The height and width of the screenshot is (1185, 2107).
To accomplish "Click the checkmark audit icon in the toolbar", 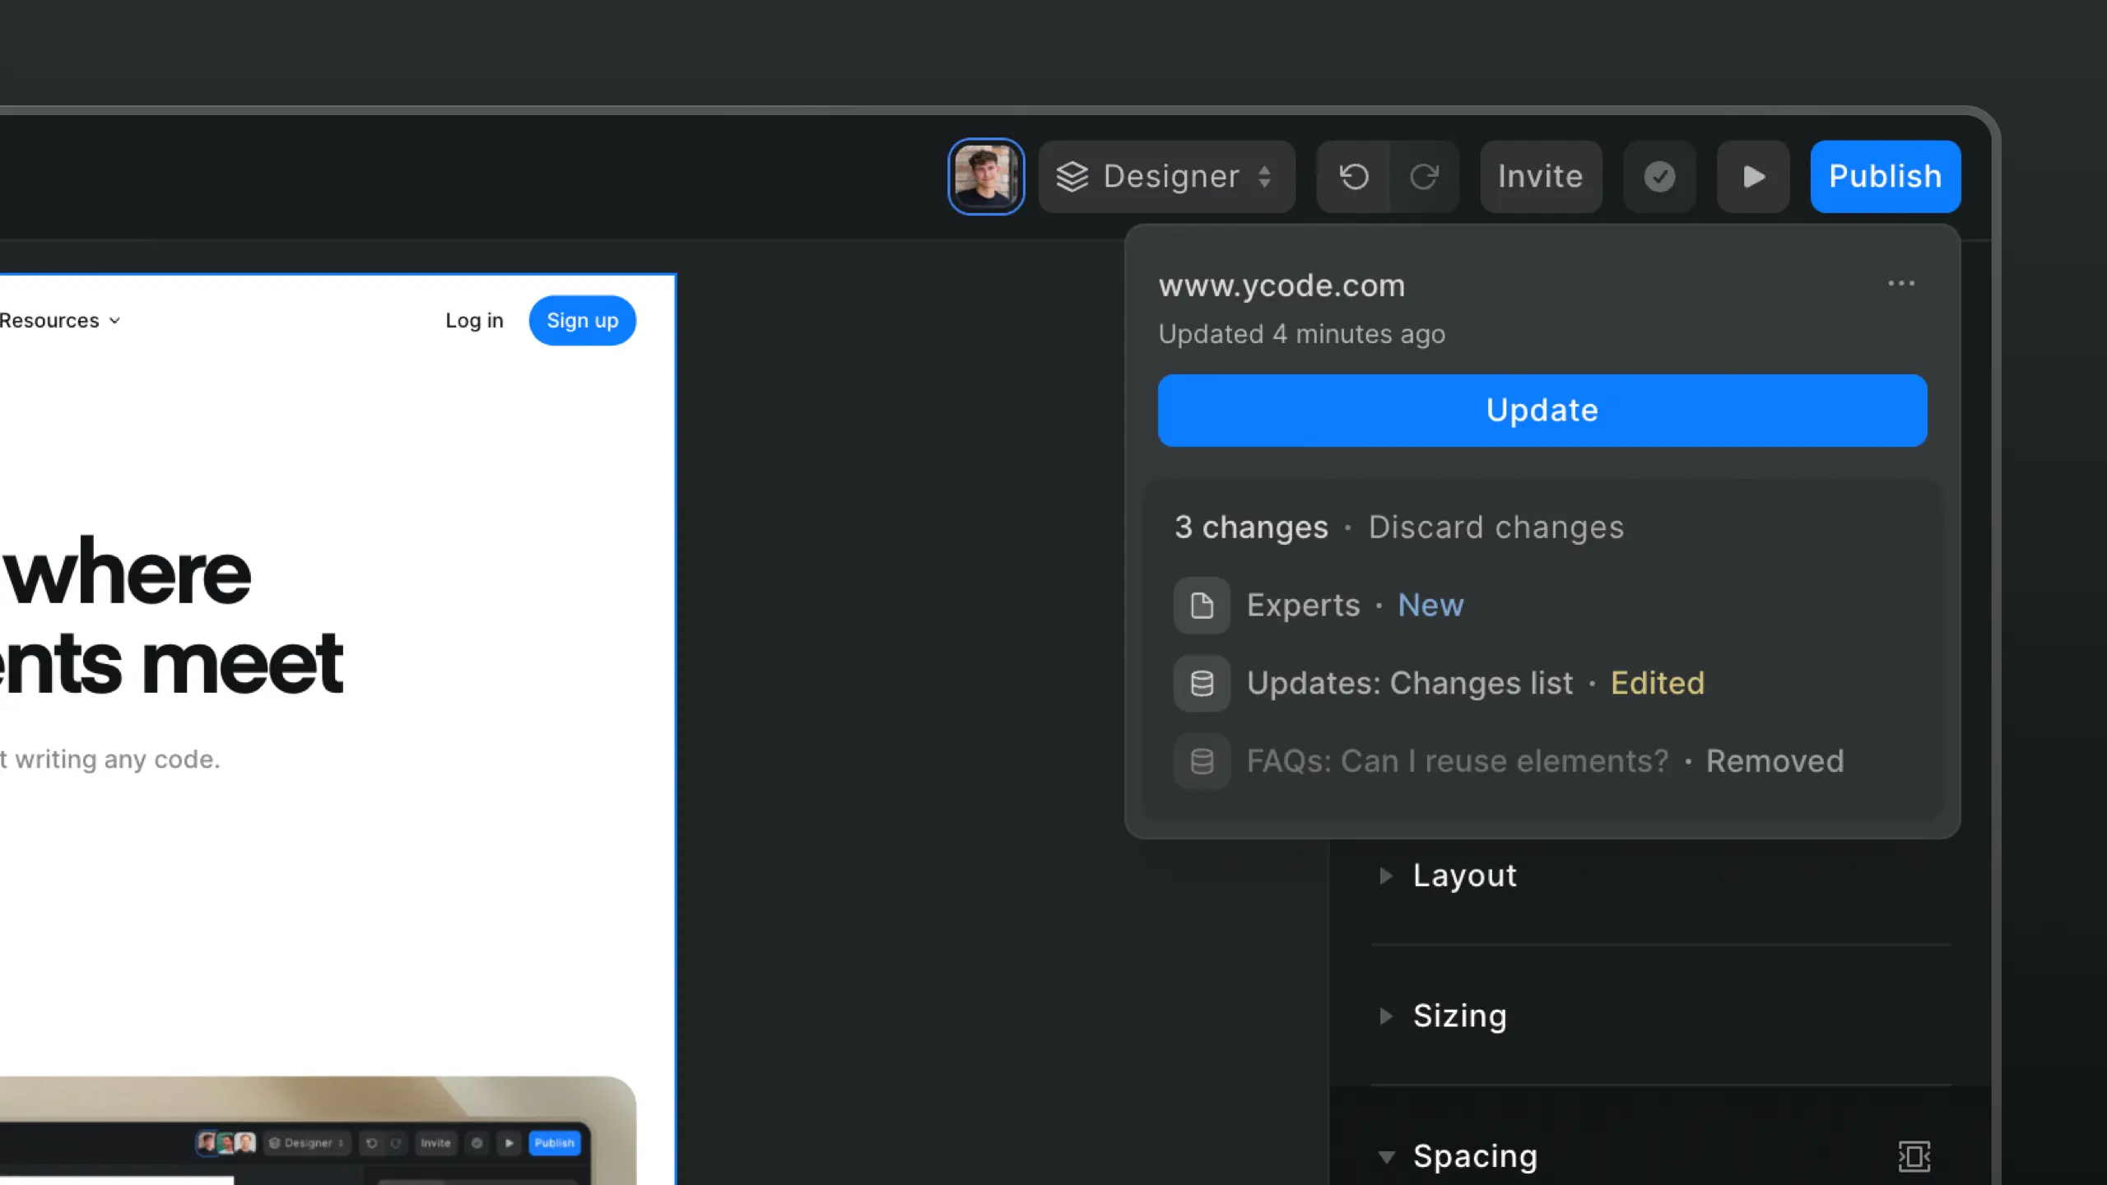I will [1659, 176].
